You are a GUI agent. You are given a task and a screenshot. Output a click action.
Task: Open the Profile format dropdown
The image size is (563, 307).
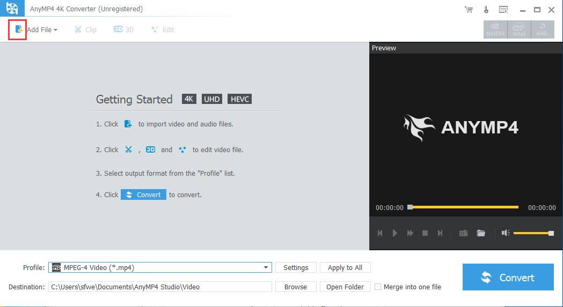[160, 267]
